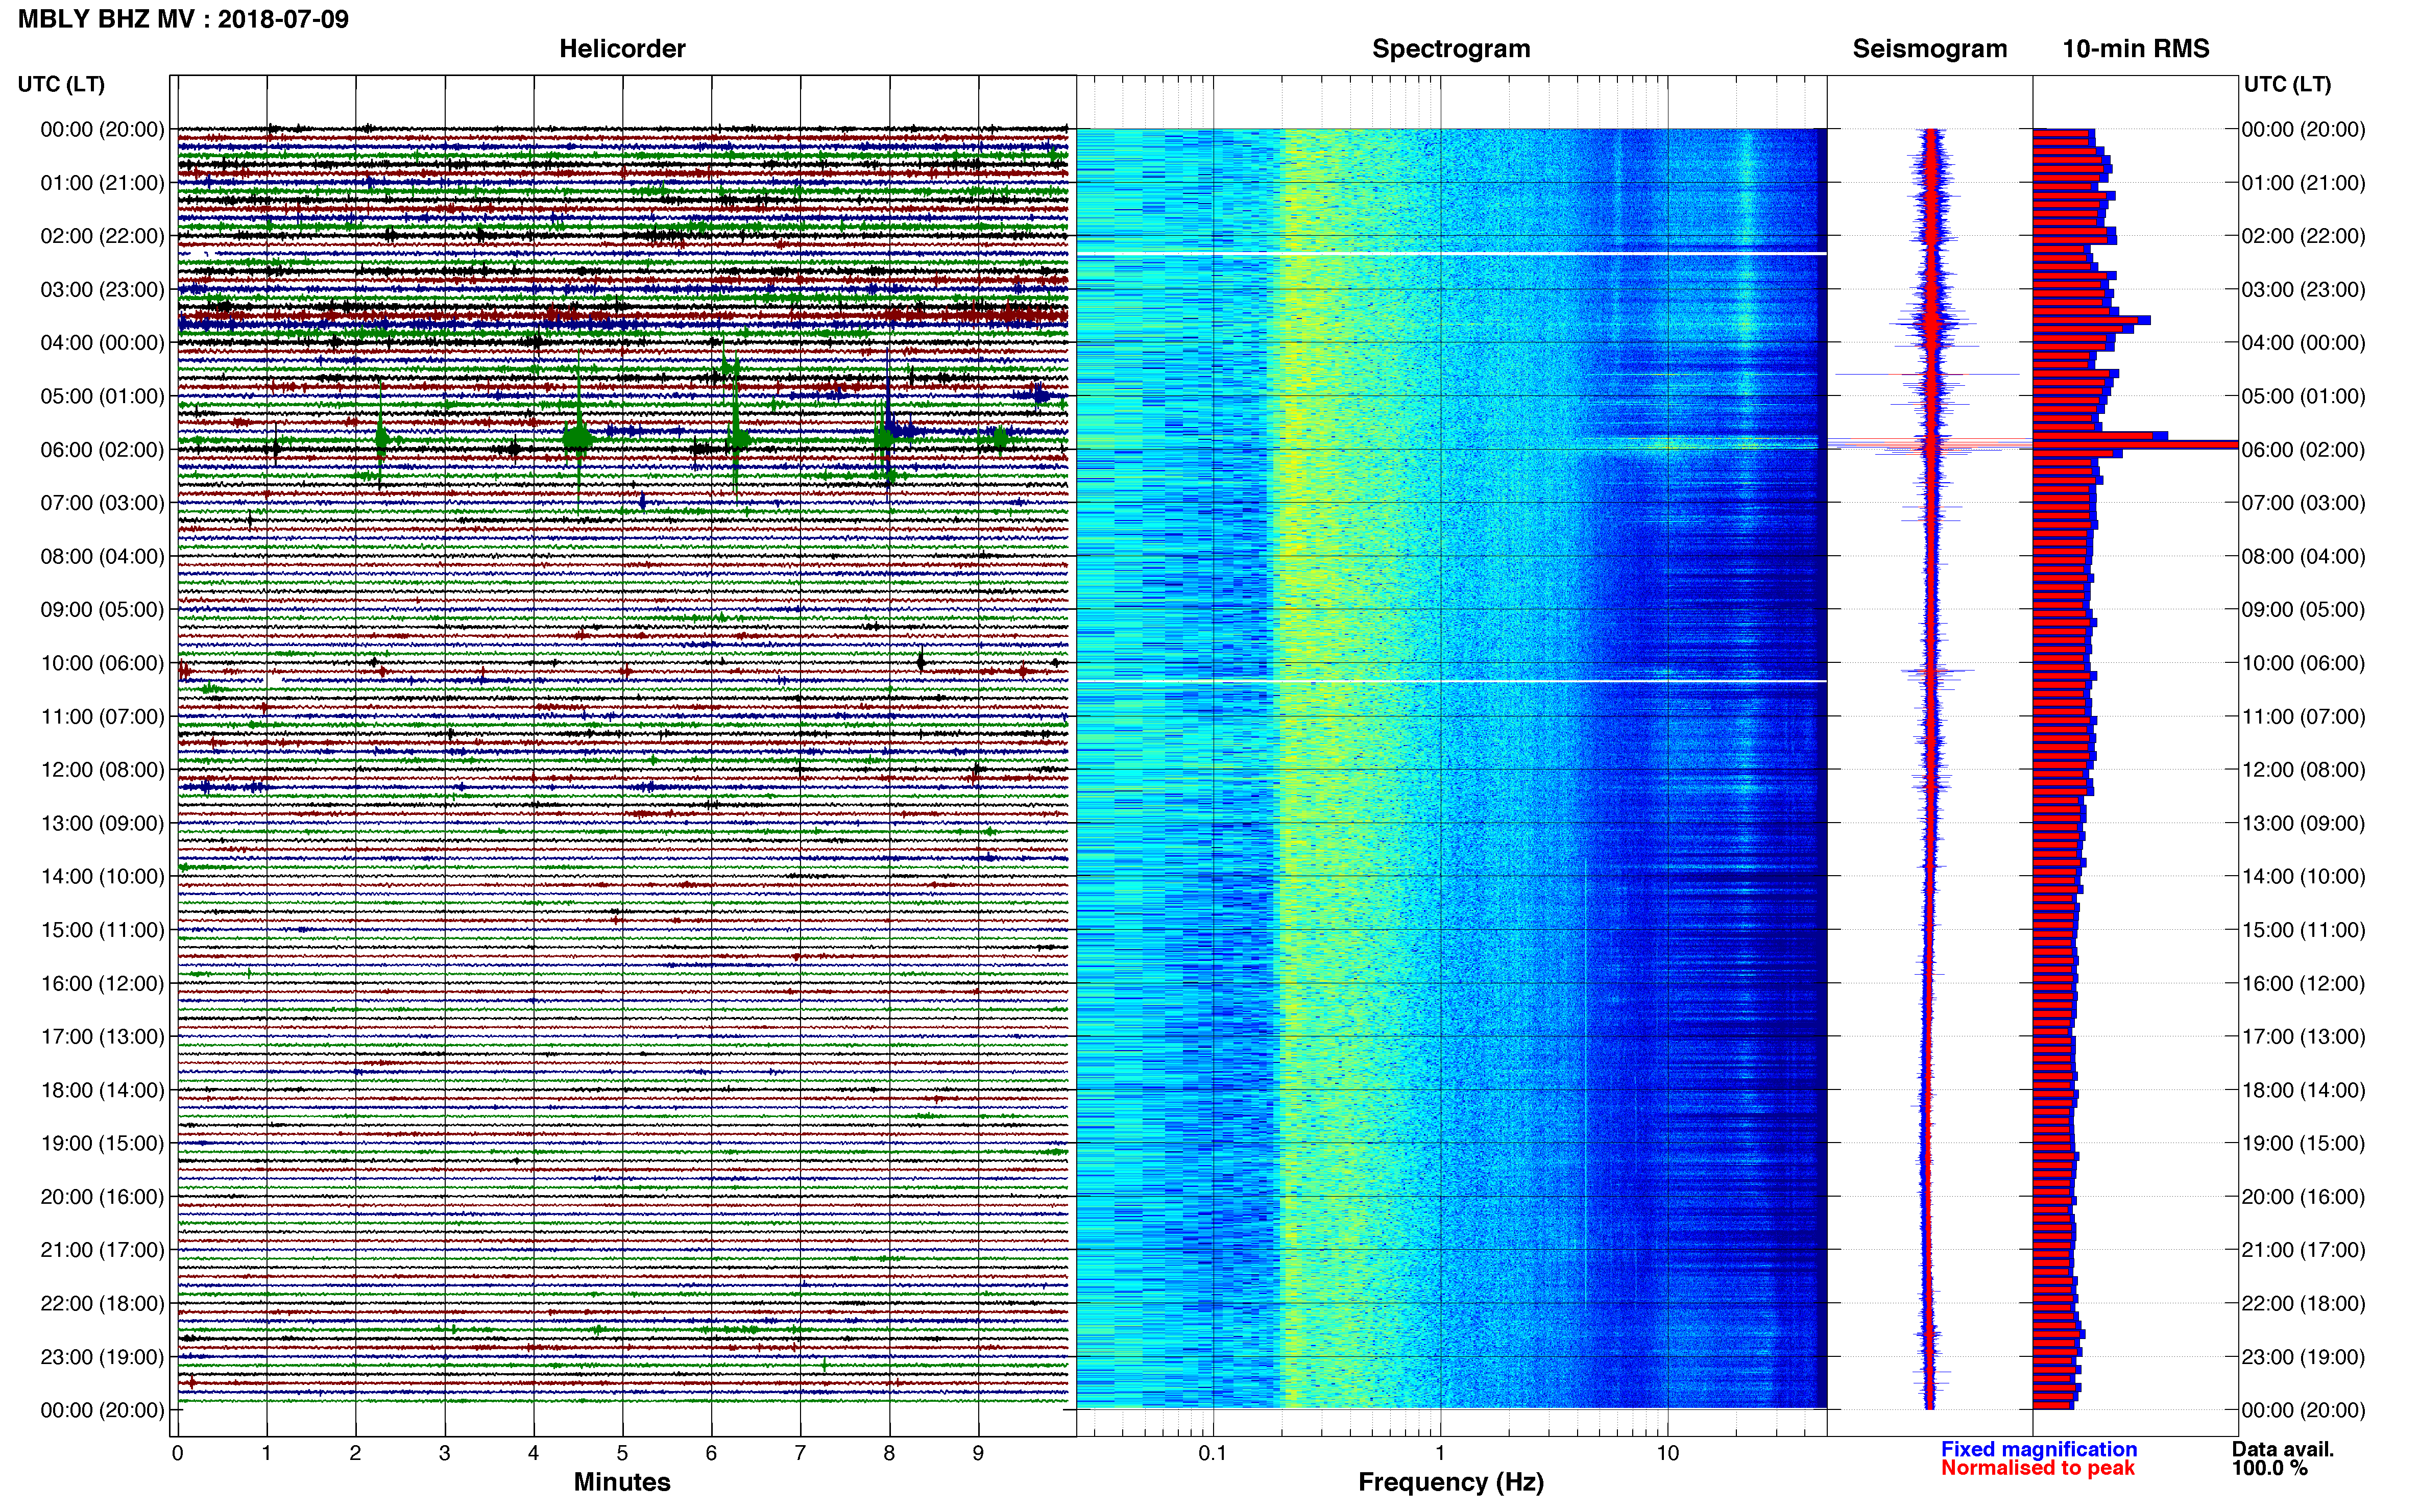Click the left '12:00 (08:00)' time label
Viewport: 2420px width, 1512px height.
coord(102,770)
